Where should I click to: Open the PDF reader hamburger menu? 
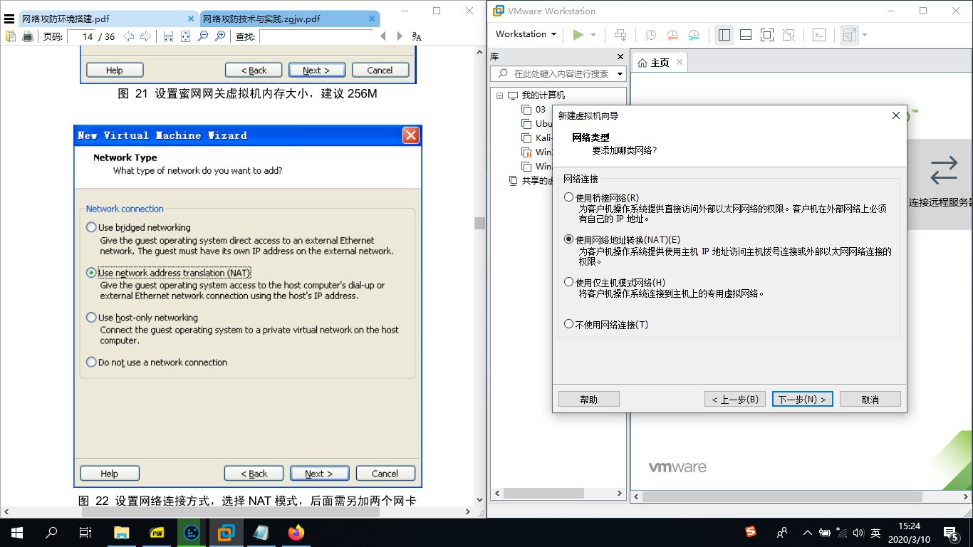tap(9, 19)
